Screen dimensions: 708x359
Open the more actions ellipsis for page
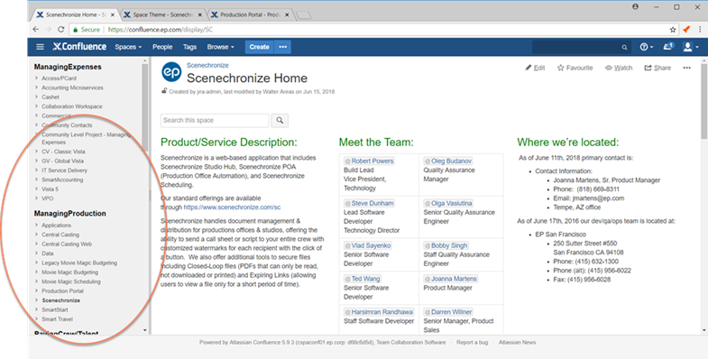[686, 68]
